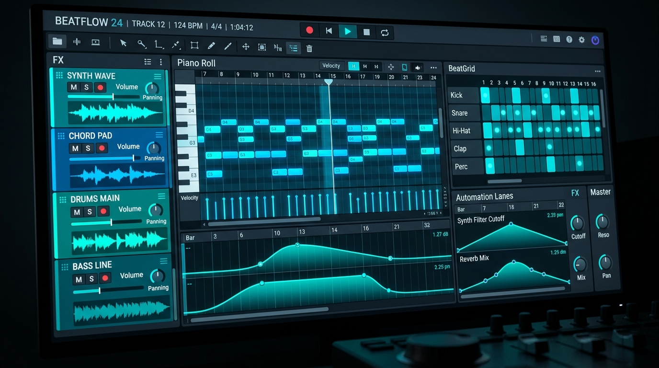Select the crop frame tool
This screenshot has height=368, width=659.
194,46
